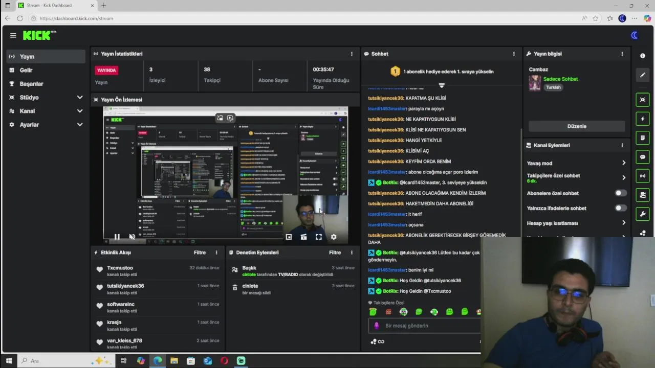Open Yayın bilgisi three-dot menu

(x=622, y=54)
